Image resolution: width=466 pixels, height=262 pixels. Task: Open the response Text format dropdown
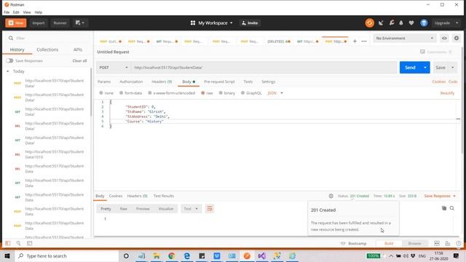[191, 209]
